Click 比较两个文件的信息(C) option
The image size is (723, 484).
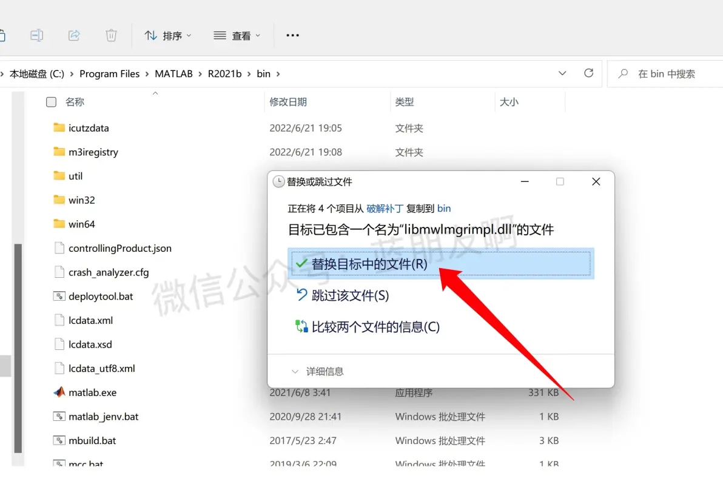pyautogui.click(x=368, y=327)
